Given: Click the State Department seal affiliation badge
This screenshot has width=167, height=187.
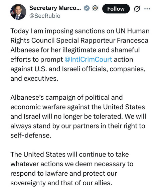Looking at the screenshot, I should (x=95, y=8).
